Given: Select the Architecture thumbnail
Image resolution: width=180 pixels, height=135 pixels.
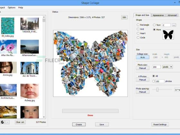Looking at the screenshot, I should pyautogui.click(x=8, y=90).
